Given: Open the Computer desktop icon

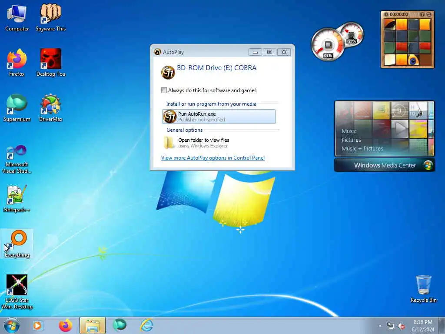Looking at the screenshot, I should [17, 18].
